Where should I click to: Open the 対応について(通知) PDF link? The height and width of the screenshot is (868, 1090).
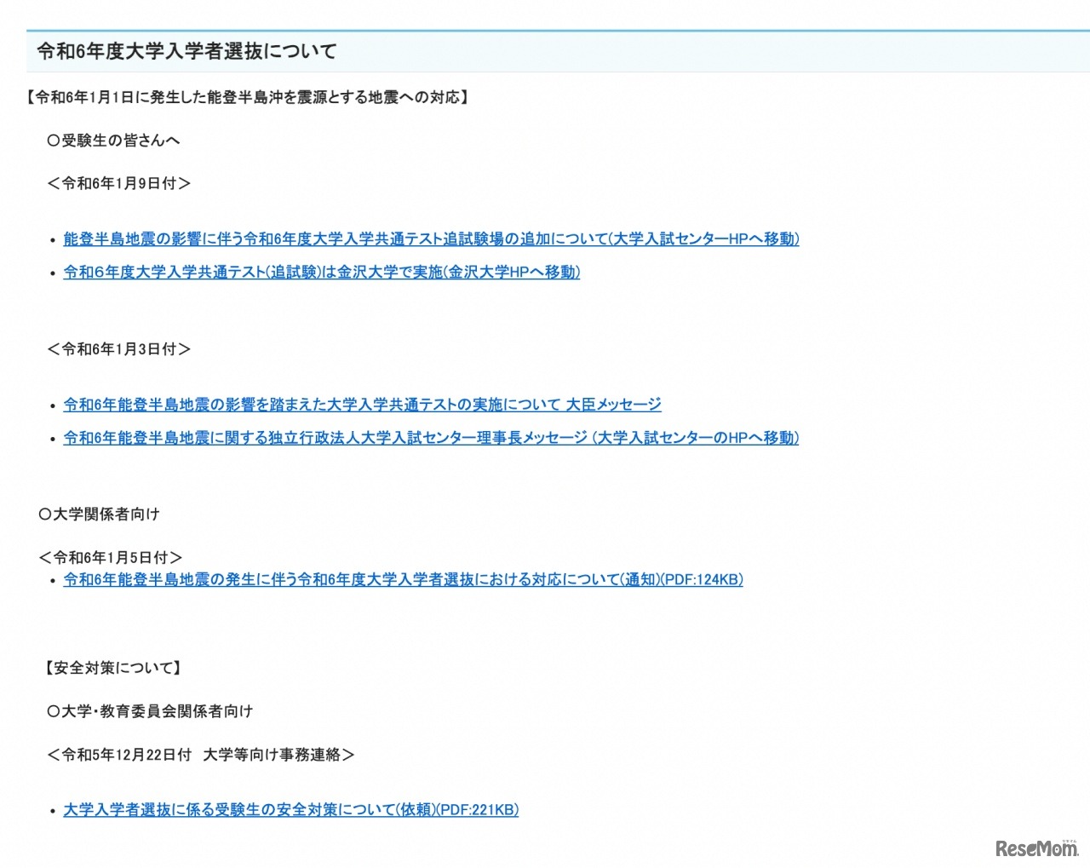click(x=403, y=579)
